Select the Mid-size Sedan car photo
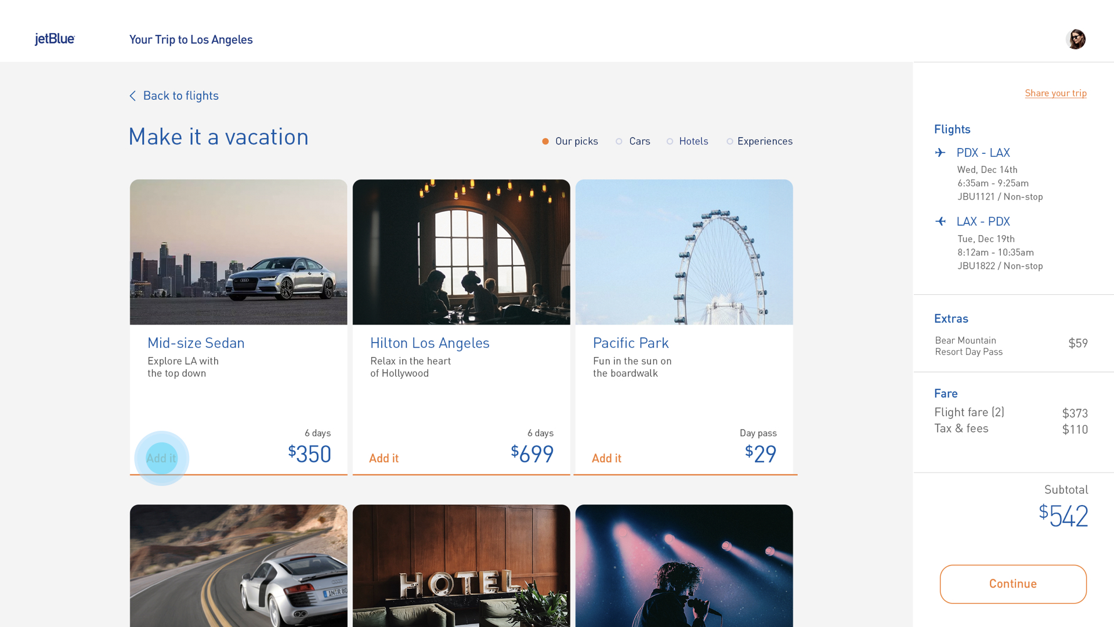 [238, 252]
